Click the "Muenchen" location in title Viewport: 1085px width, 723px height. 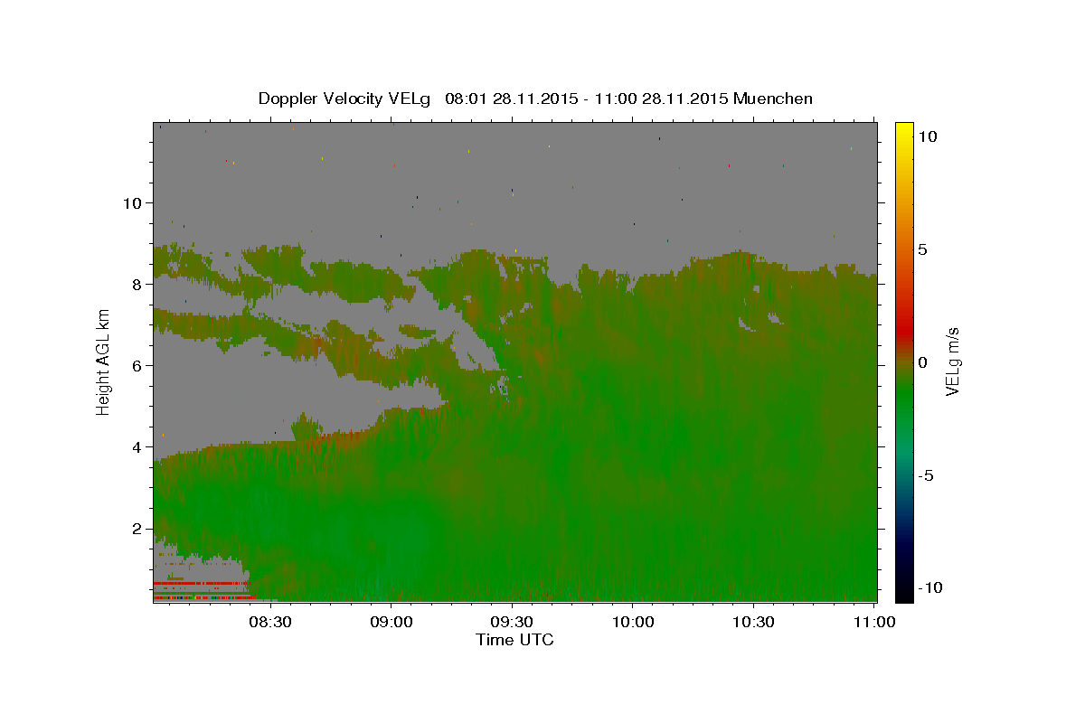(x=774, y=99)
